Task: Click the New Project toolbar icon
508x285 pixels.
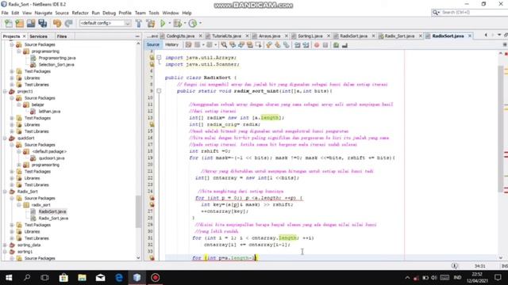Action: pyautogui.click(x=19, y=23)
